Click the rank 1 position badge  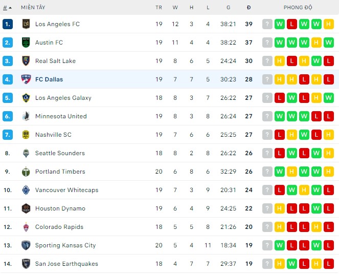click(7, 24)
